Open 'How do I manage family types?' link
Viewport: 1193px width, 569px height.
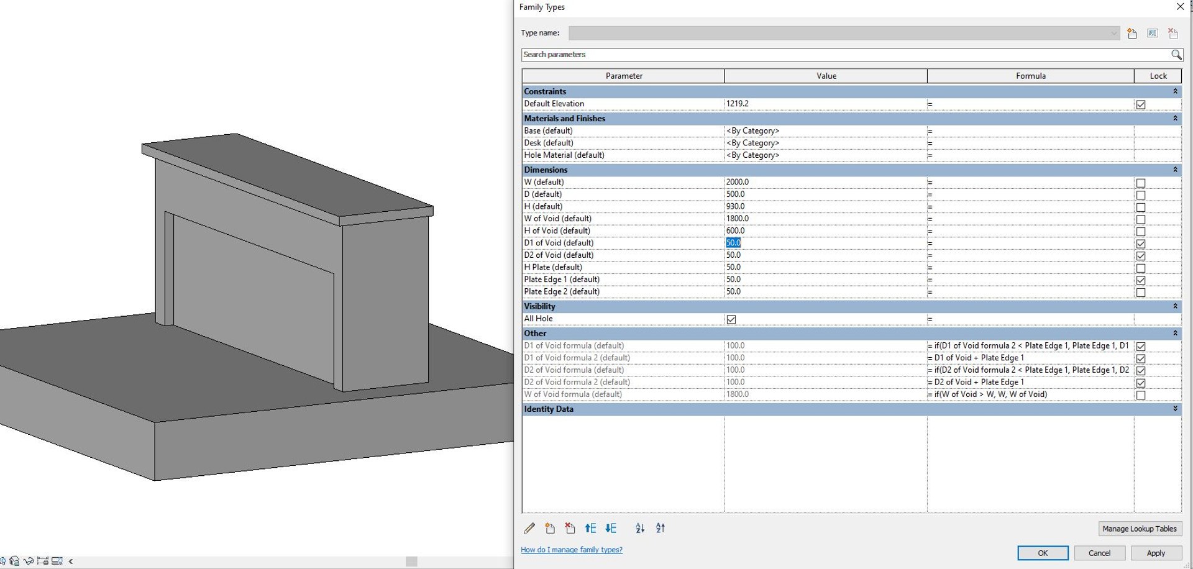coord(572,550)
